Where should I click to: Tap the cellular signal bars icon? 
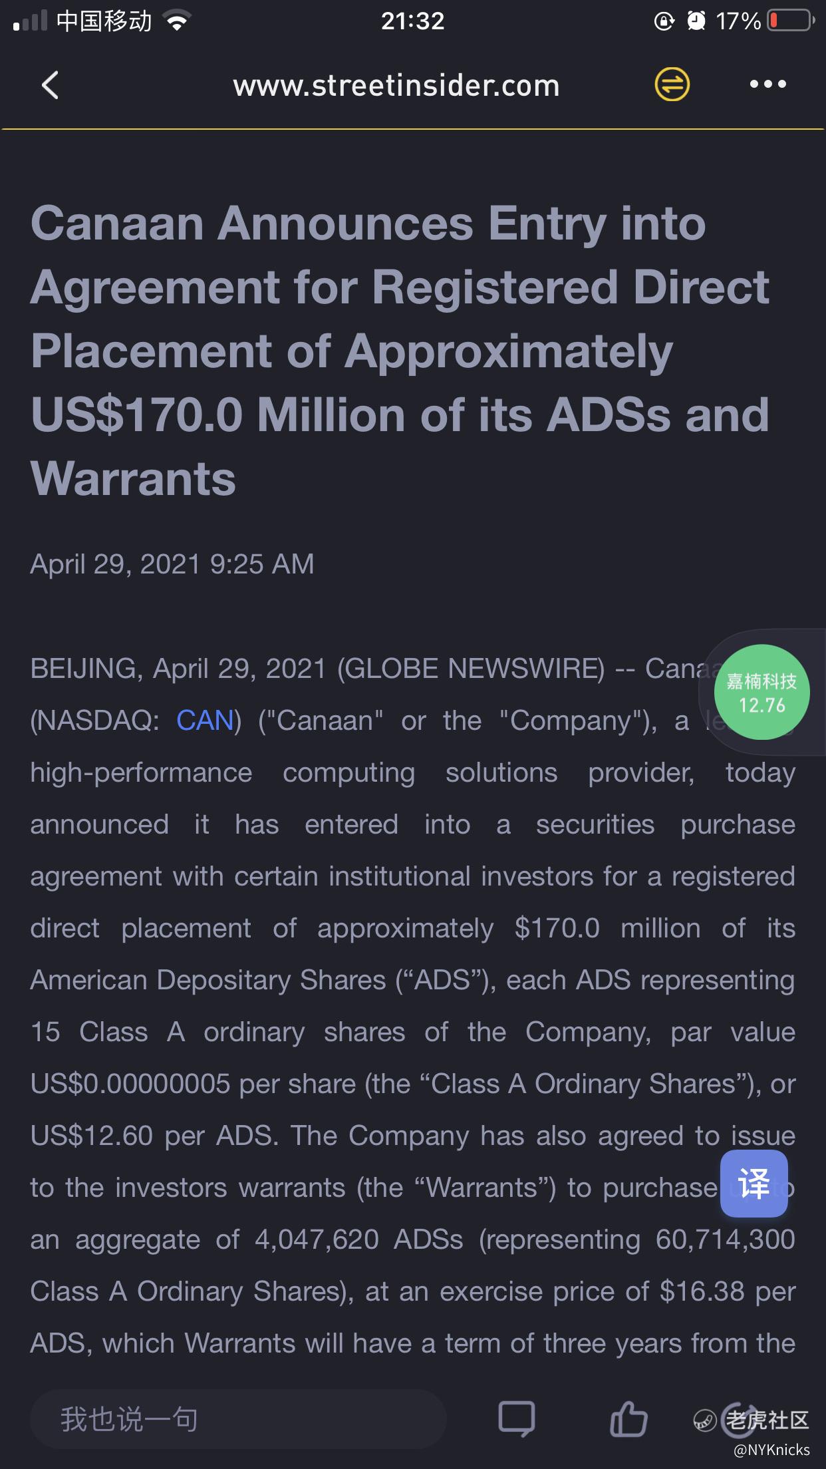pyautogui.click(x=31, y=21)
